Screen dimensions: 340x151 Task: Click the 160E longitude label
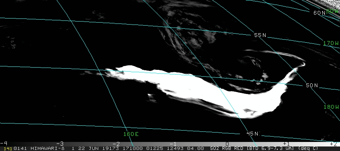point(131,134)
